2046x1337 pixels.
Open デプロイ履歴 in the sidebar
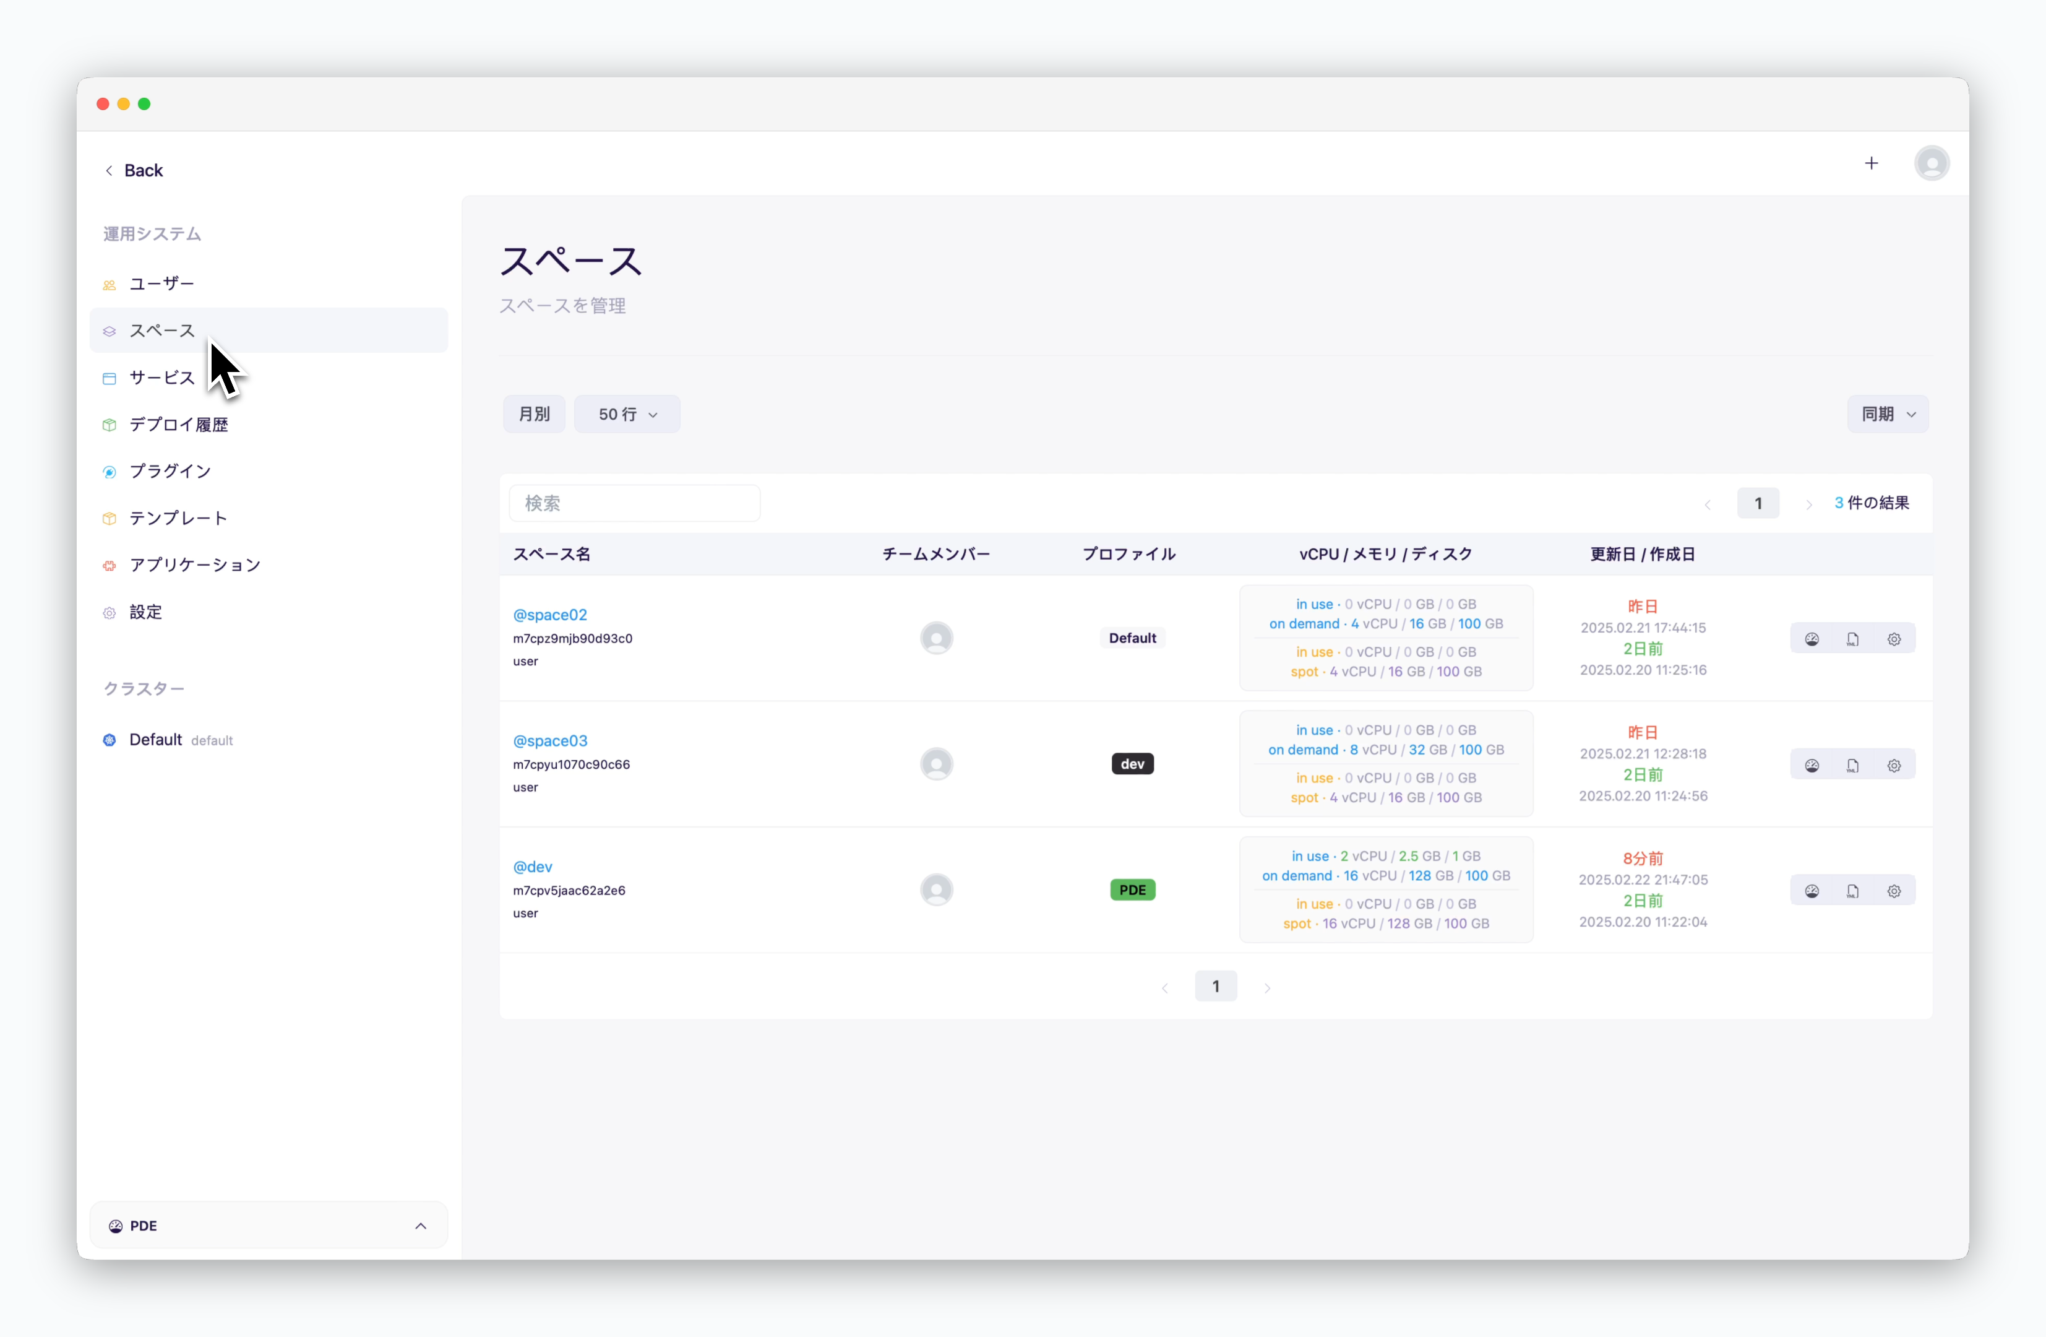[x=269, y=425]
